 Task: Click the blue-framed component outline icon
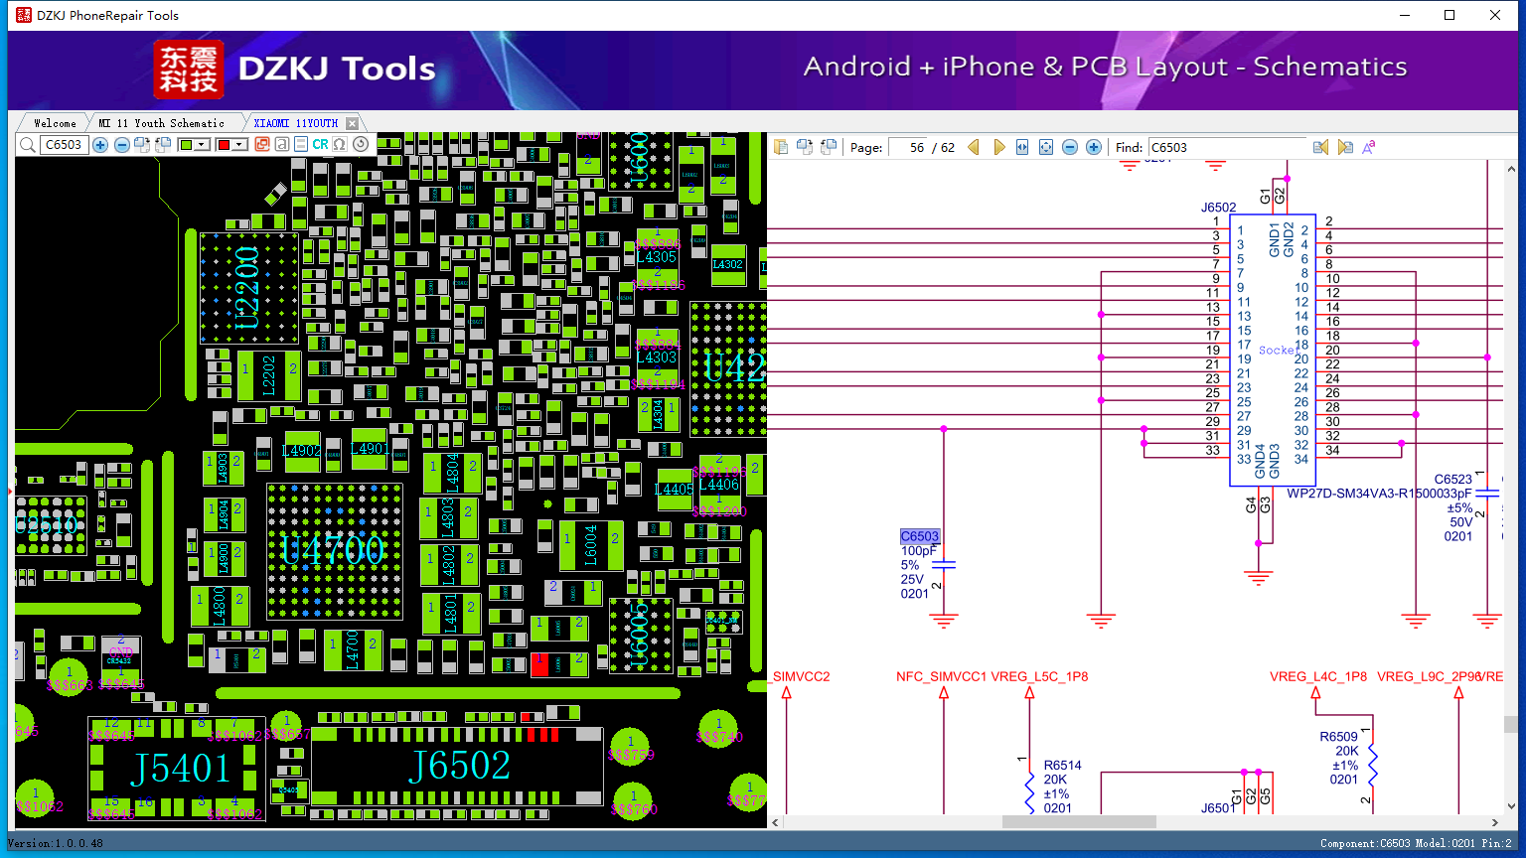(x=301, y=145)
